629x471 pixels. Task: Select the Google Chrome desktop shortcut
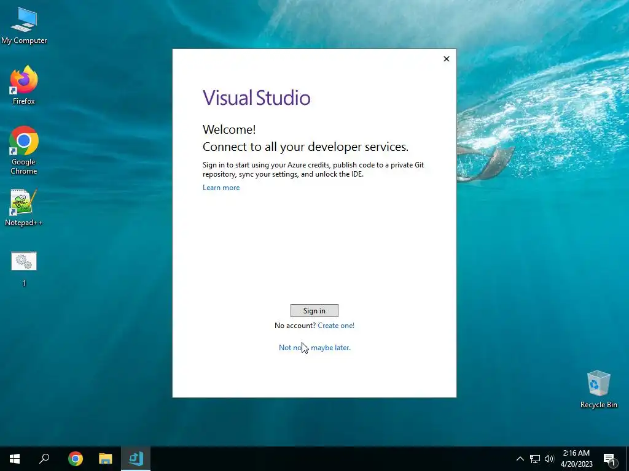point(24,151)
